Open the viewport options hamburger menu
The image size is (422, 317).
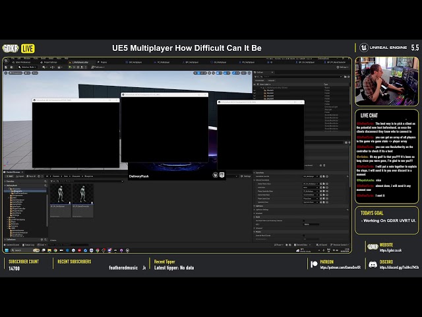6,73
